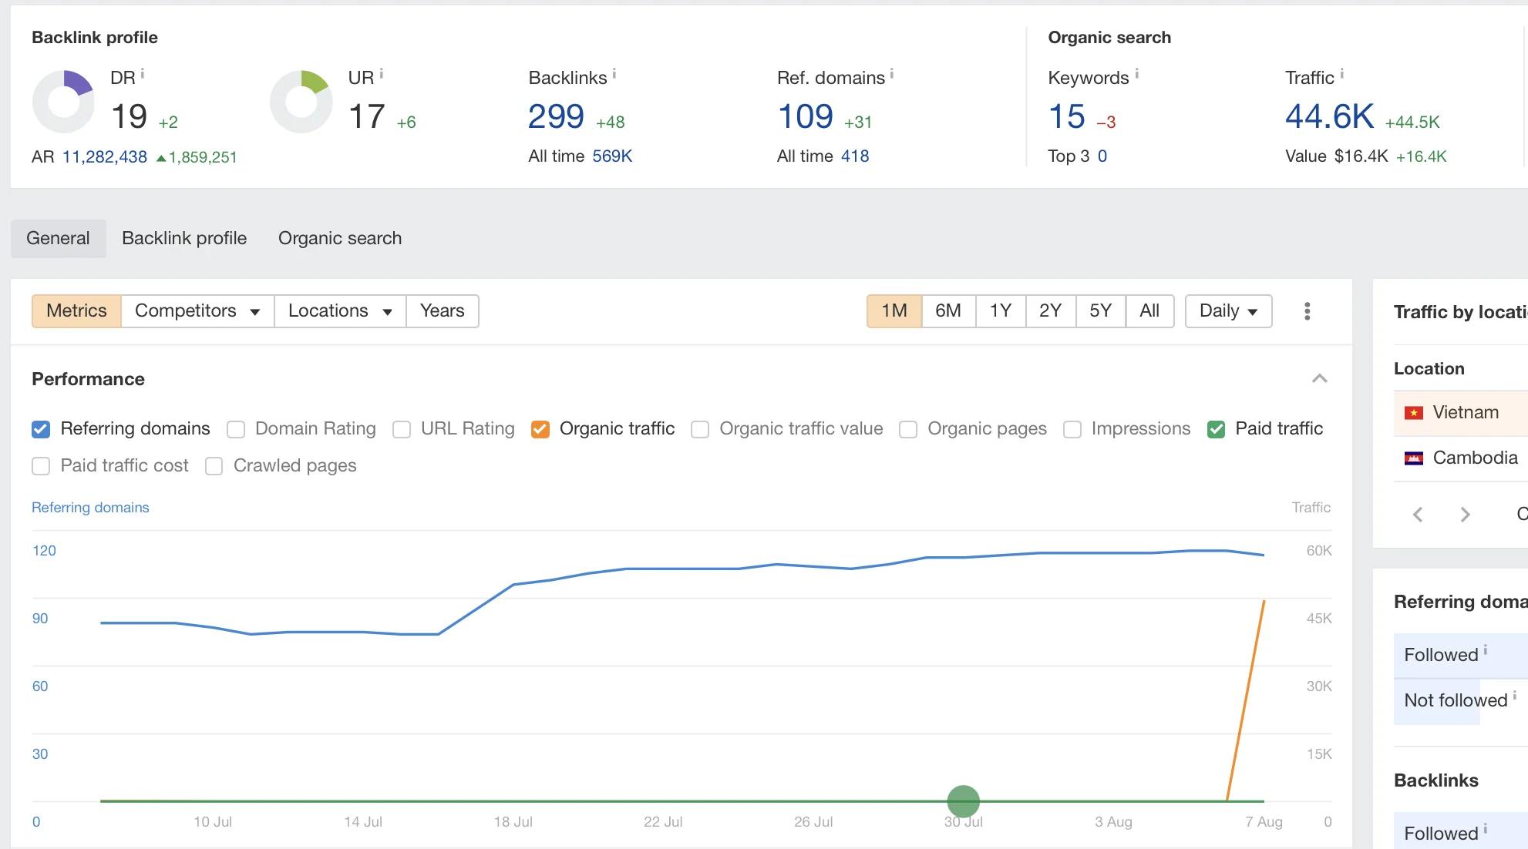Select the 1Y time range
Image resolution: width=1528 pixels, height=849 pixels.
(1001, 311)
